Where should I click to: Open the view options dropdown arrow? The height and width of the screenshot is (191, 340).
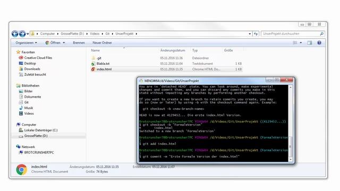[301, 43]
